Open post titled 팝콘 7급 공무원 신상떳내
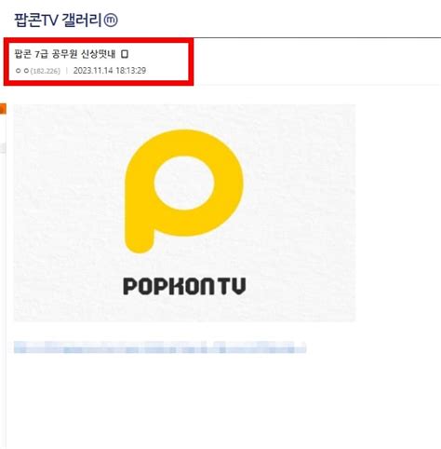This screenshot has height=449, width=441. 65,54
